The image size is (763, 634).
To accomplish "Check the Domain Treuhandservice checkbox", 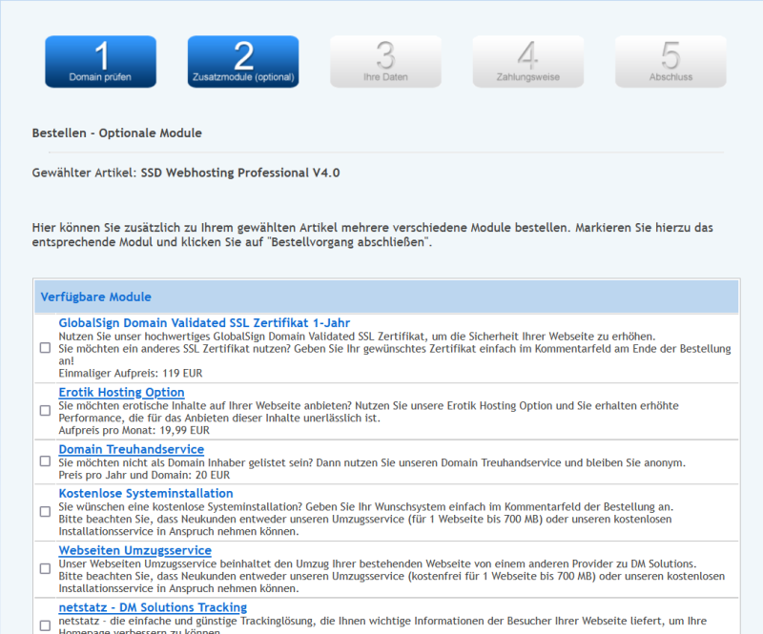I will tap(45, 461).
